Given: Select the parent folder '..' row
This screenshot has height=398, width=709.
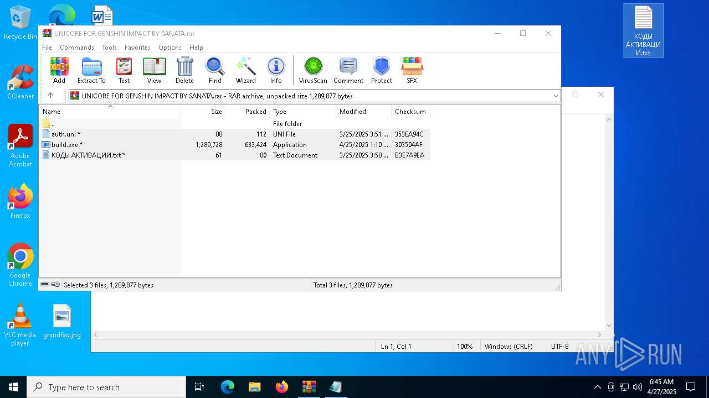Looking at the screenshot, I should click(235, 124).
